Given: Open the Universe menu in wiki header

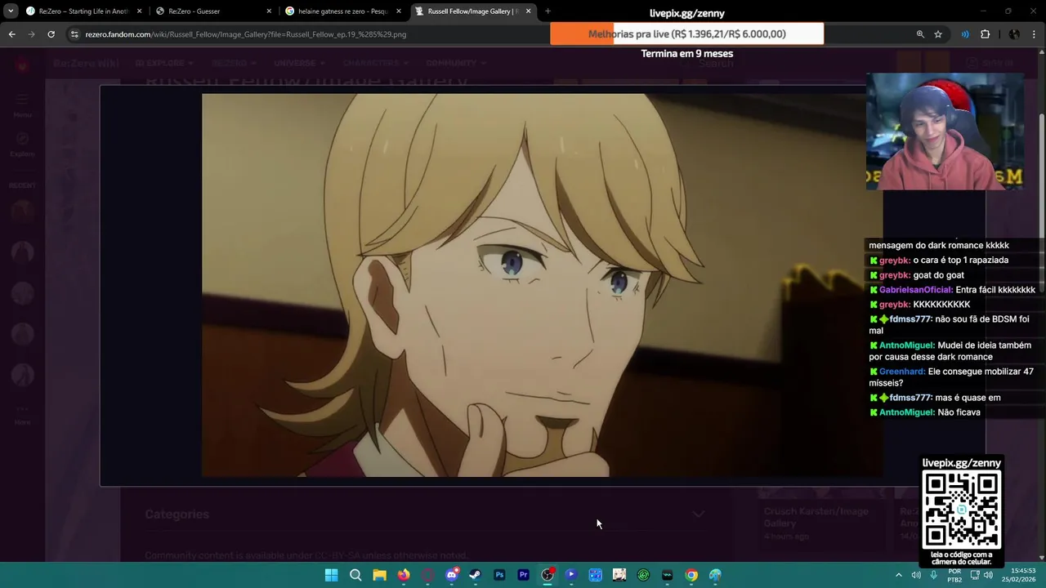Looking at the screenshot, I should point(298,63).
